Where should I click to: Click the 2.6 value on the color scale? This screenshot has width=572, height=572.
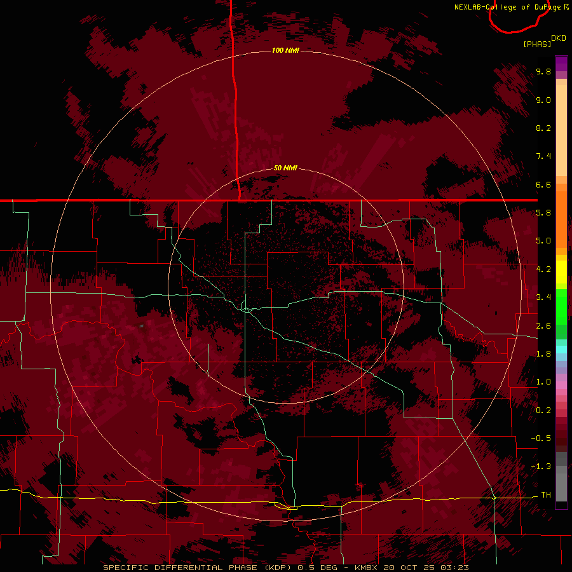point(543,326)
